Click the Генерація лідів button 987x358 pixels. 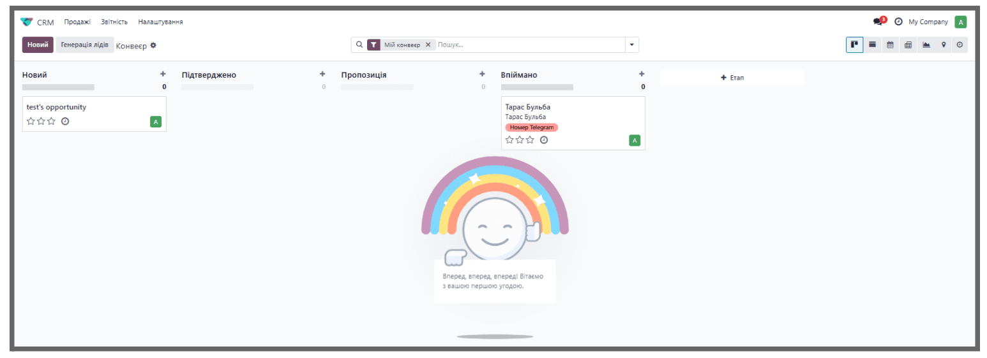pos(85,45)
